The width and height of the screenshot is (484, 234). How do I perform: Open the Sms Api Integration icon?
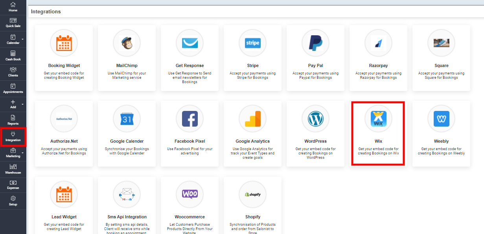click(x=127, y=194)
